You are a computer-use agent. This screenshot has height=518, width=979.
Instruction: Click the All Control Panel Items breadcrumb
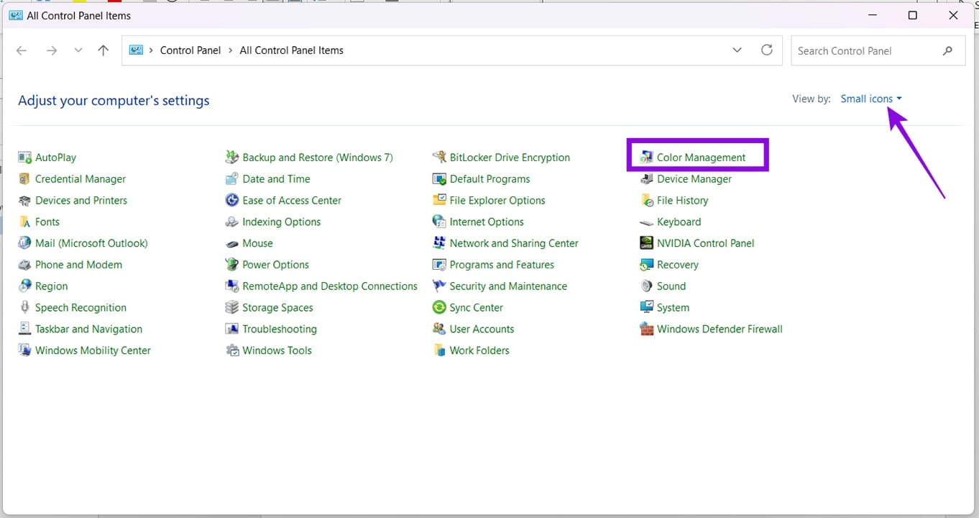[x=291, y=50]
